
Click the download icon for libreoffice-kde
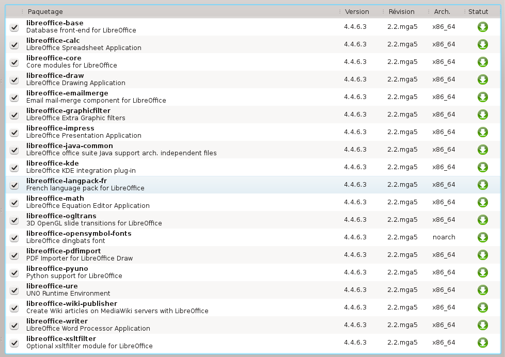[x=482, y=167]
